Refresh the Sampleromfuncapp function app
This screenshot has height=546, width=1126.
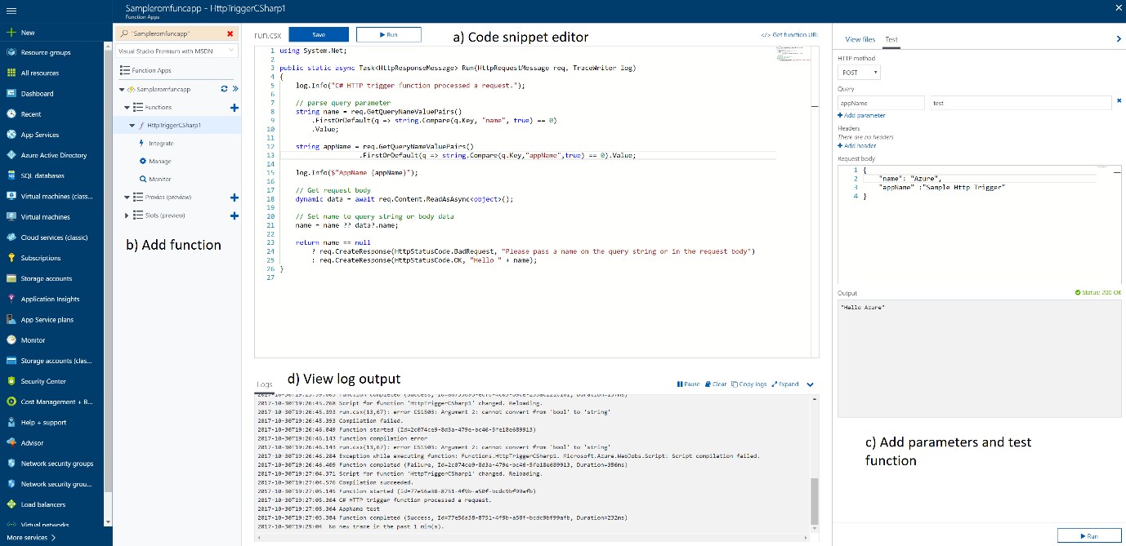pyautogui.click(x=225, y=88)
